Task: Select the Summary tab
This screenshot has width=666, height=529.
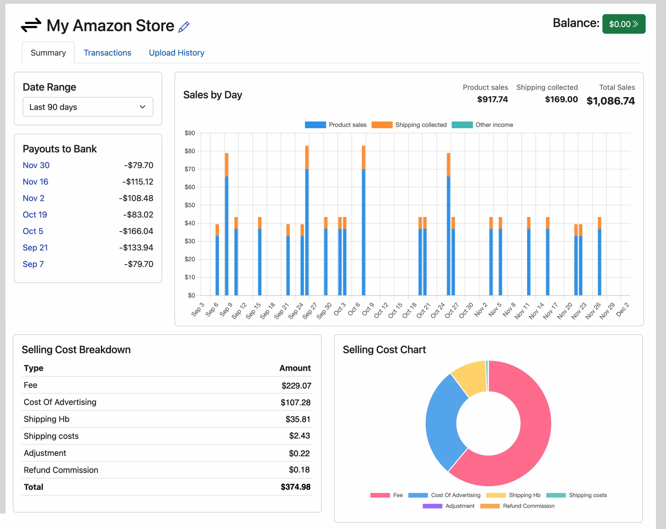Action: pyautogui.click(x=48, y=53)
